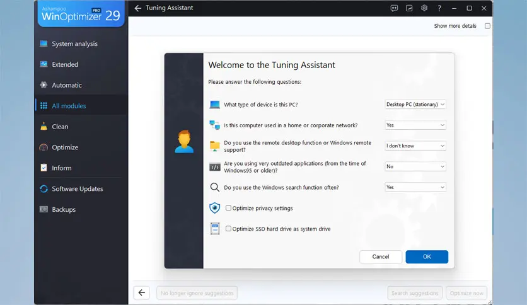Click the Optimize speedometer icon
Screen dimensions: 527x305
(x=43, y=147)
